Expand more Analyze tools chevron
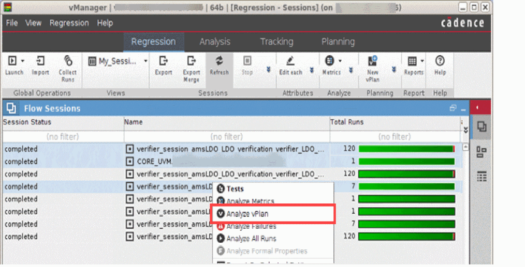 click(351, 70)
